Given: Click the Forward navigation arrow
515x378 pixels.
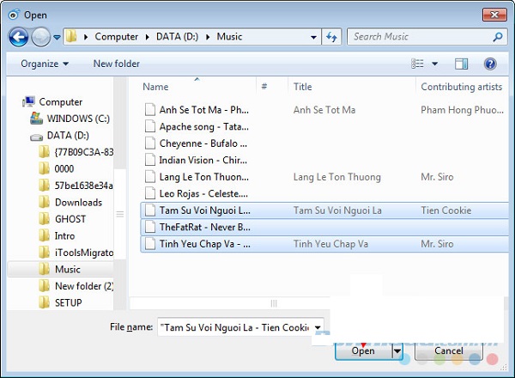Looking at the screenshot, I should [40, 37].
